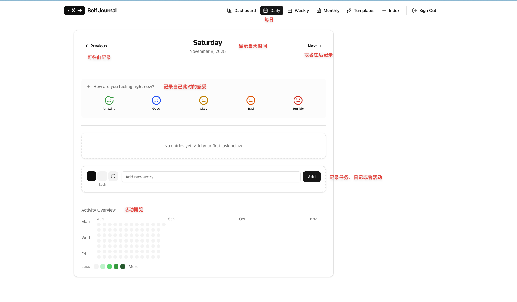Viewport: 517px width, 302px height.
Task: Select the Bad frowning face icon
Action: pyautogui.click(x=251, y=100)
